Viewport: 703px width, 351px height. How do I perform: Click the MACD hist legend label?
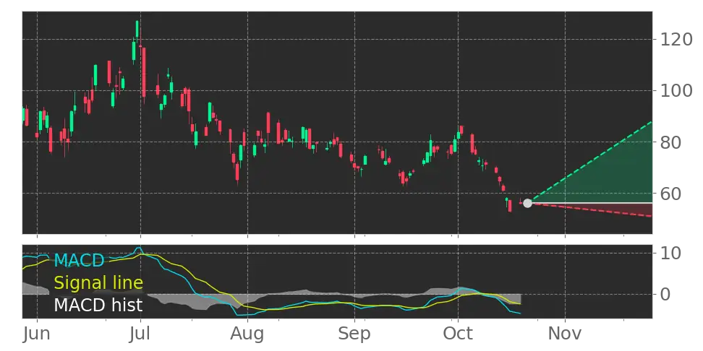(x=98, y=305)
